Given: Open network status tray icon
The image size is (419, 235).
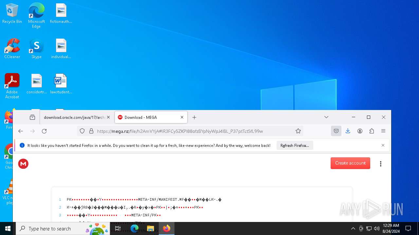Looking at the screenshot, I should (369, 228).
